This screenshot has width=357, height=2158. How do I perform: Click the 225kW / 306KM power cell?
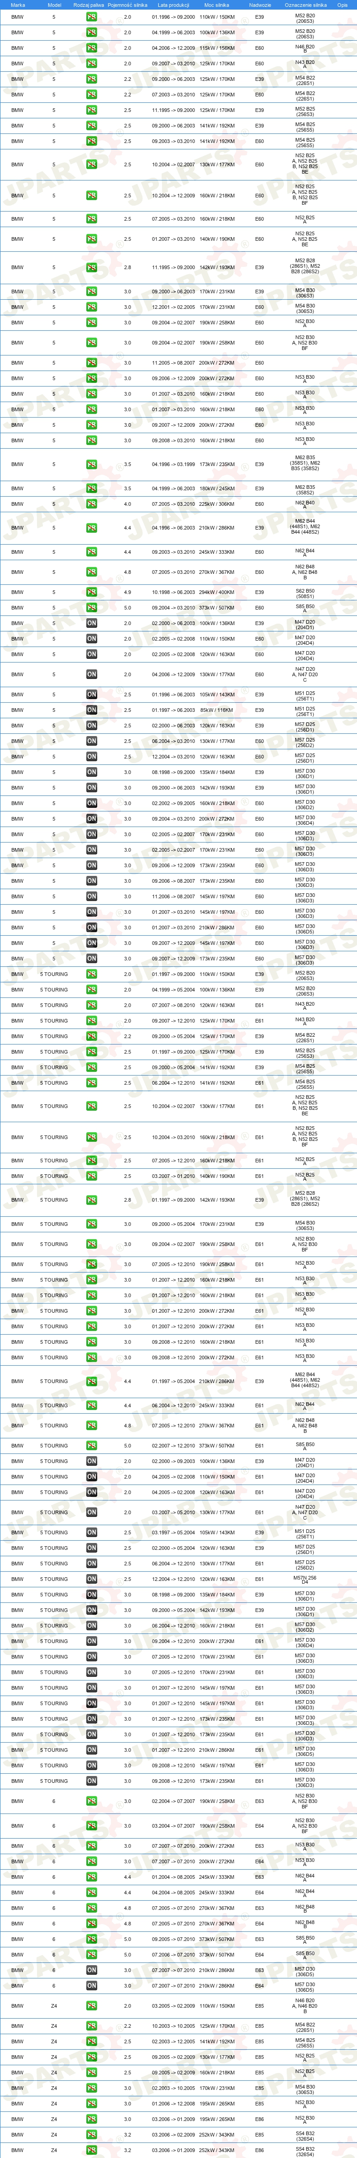[217, 504]
